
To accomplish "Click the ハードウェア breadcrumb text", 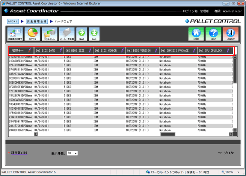I will pyautogui.click(x=63, y=21).
